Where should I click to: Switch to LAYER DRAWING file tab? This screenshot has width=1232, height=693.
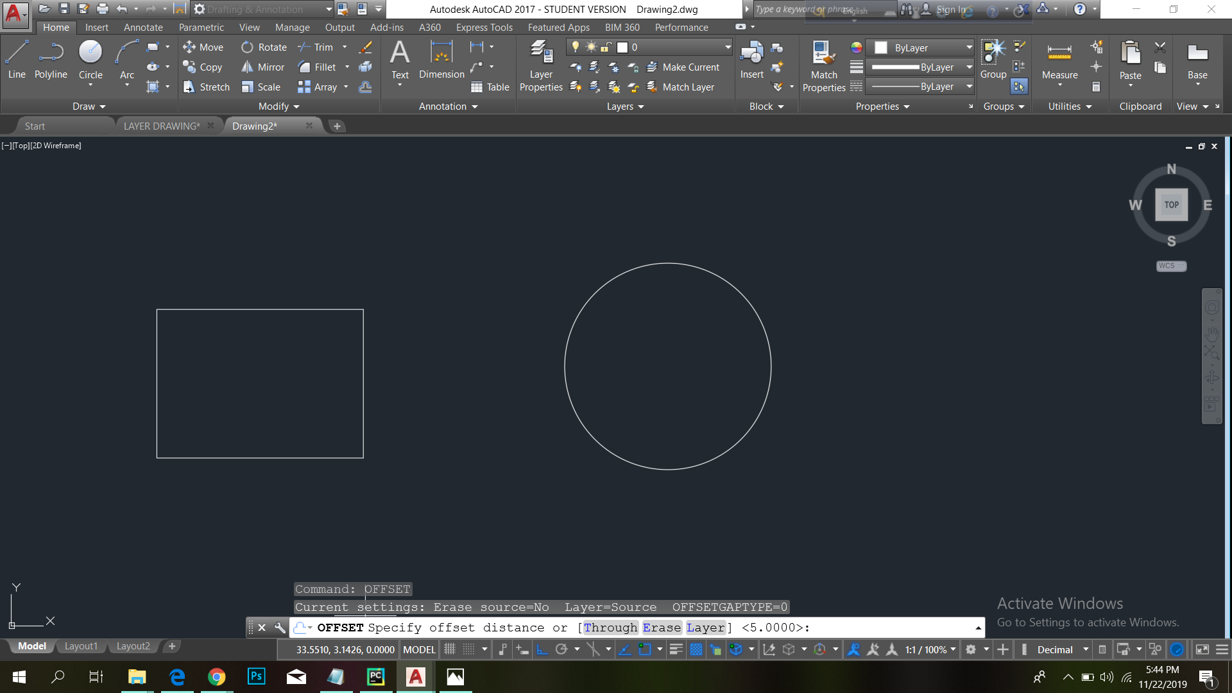tap(162, 126)
